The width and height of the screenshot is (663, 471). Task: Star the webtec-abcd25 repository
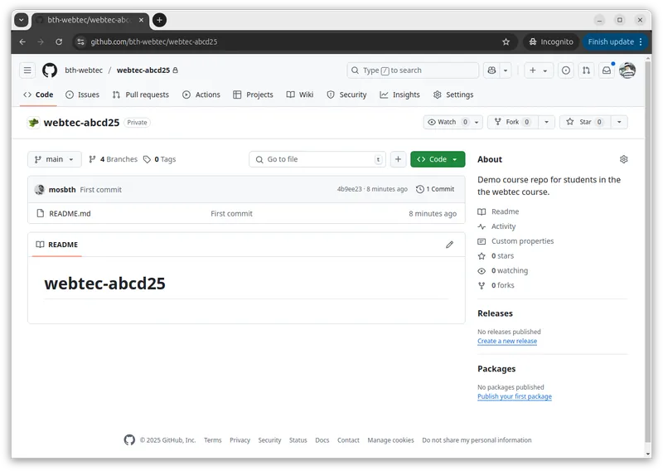[585, 122]
